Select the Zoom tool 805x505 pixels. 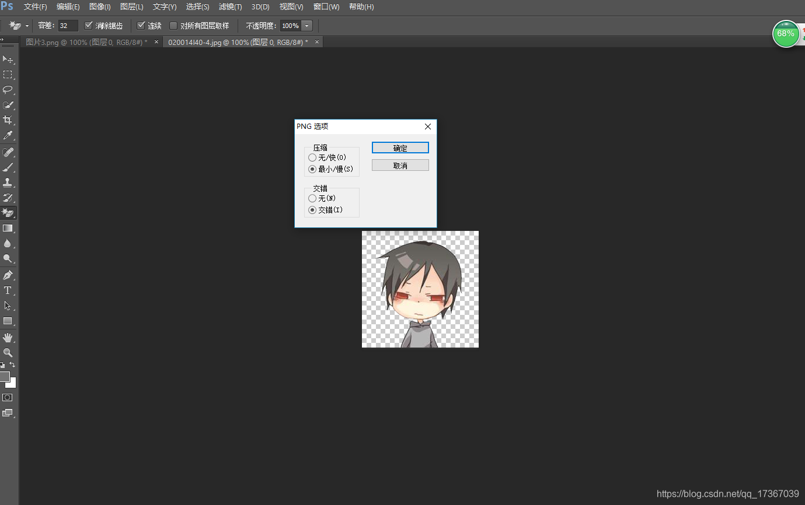tap(8, 352)
